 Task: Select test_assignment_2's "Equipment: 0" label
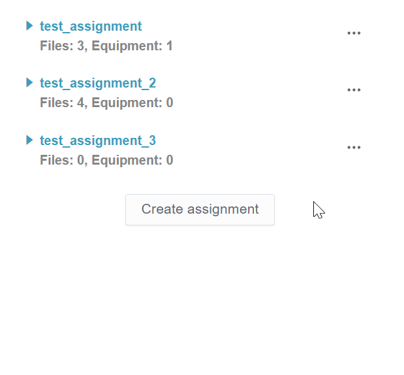(132, 103)
